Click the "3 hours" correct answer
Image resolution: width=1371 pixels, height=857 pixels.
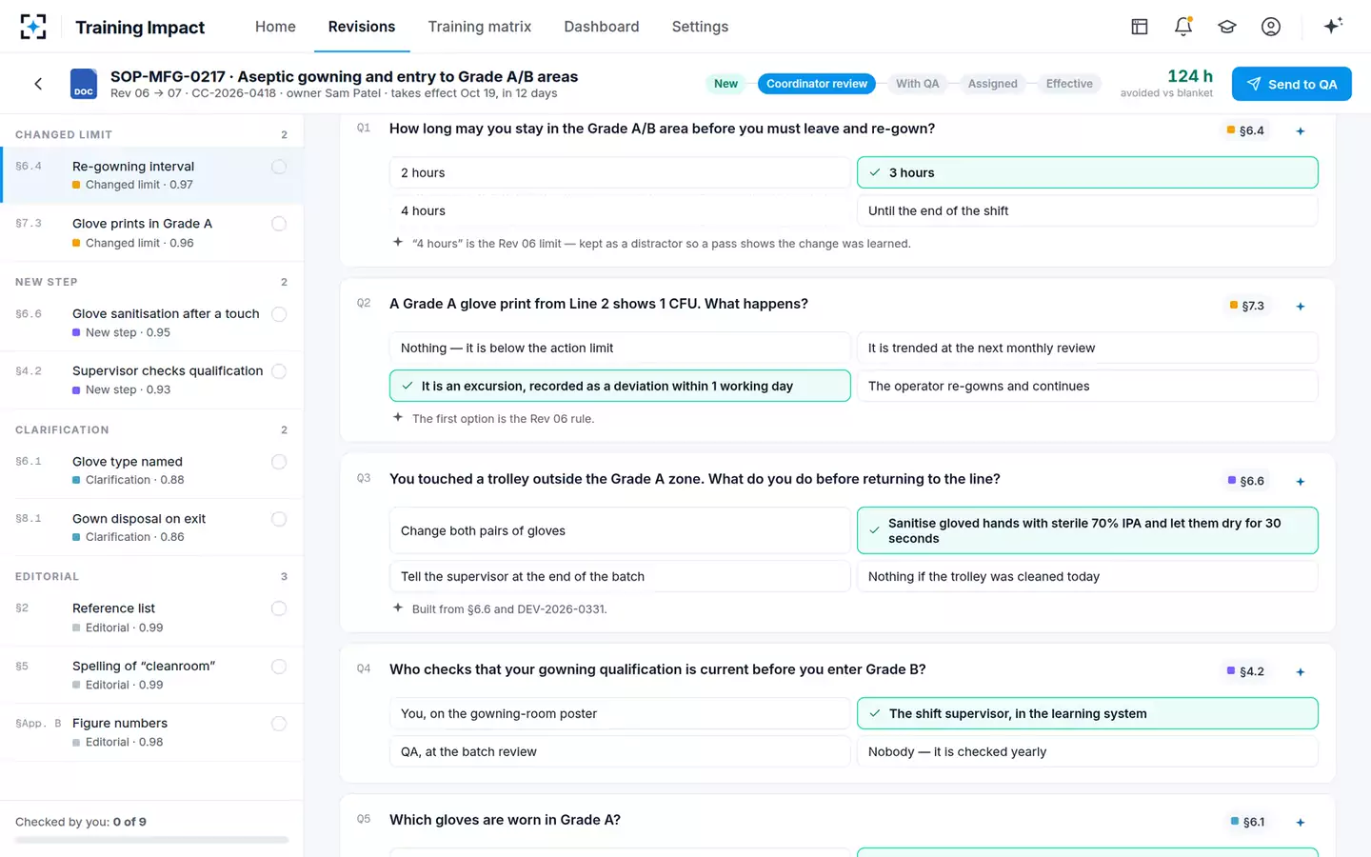(x=1087, y=172)
